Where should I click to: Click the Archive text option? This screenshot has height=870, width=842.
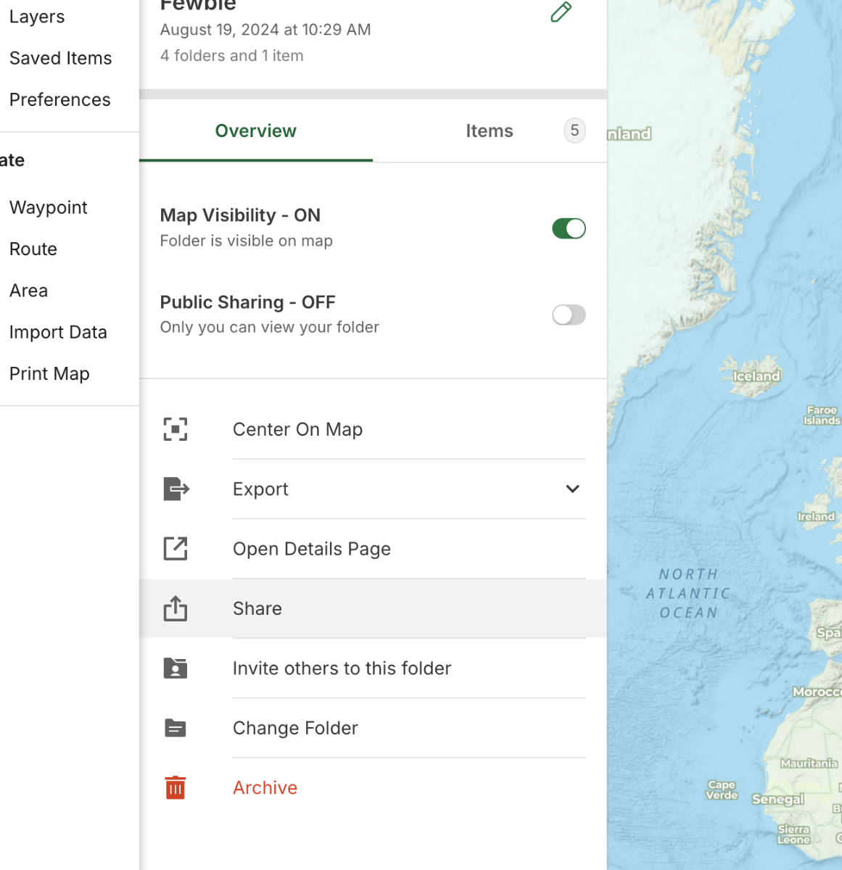(265, 787)
